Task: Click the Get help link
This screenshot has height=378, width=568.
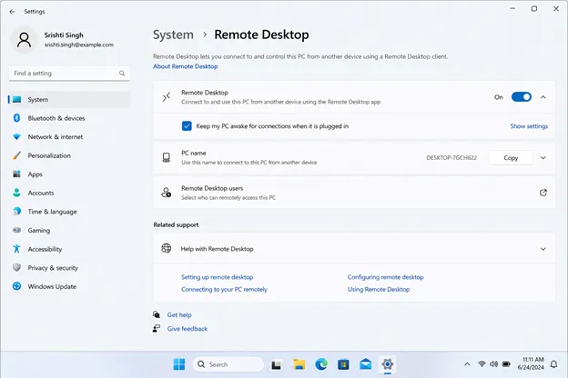Action: tap(179, 314)
